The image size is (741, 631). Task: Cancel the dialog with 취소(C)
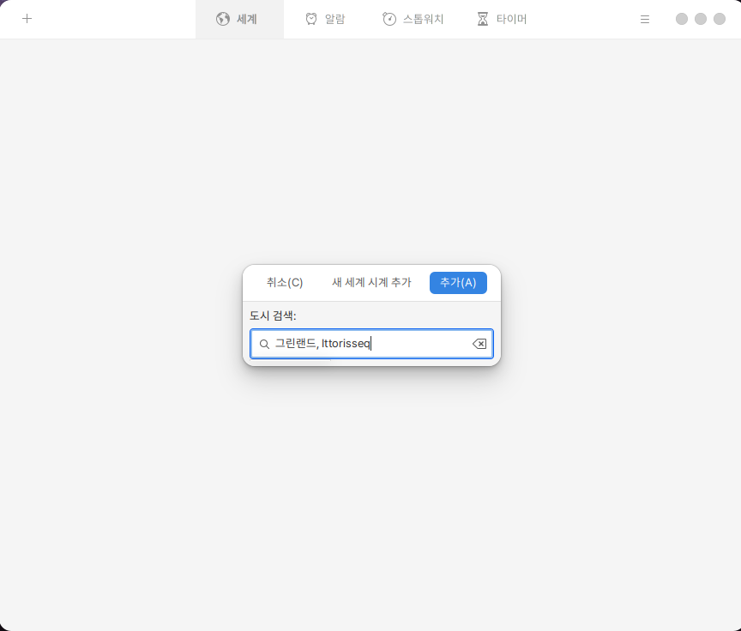click(285, 282)
